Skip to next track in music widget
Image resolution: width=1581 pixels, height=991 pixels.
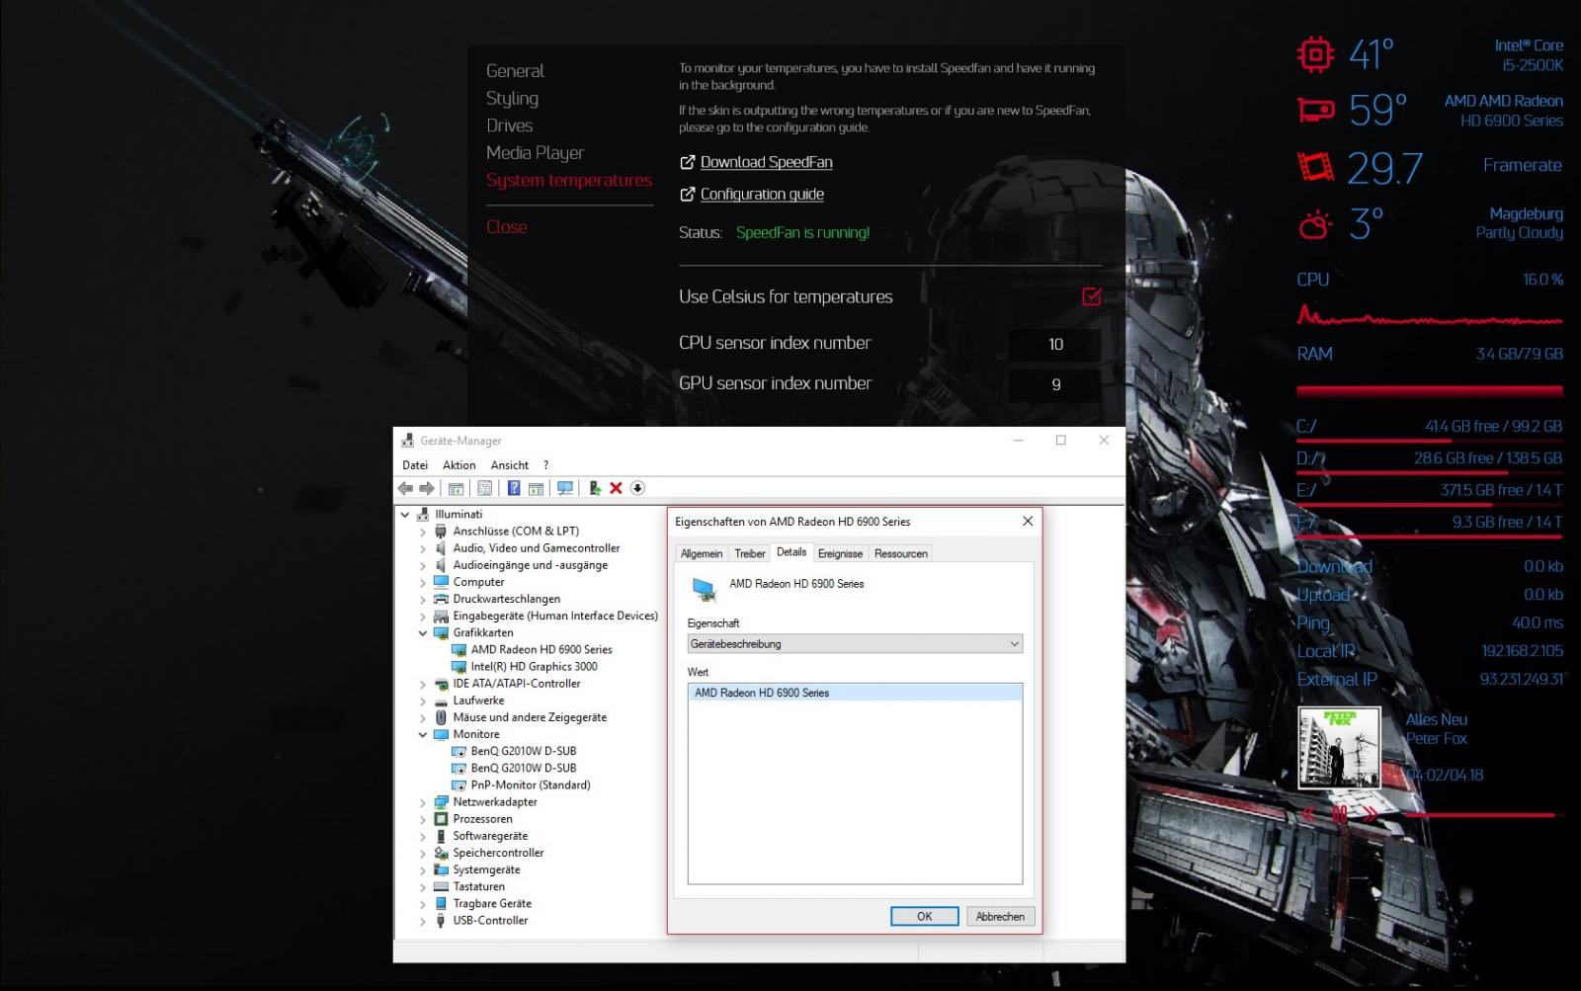(x=1371, y=815)
